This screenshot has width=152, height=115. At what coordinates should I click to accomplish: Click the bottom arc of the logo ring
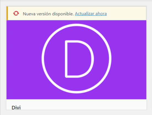(76, 92)
